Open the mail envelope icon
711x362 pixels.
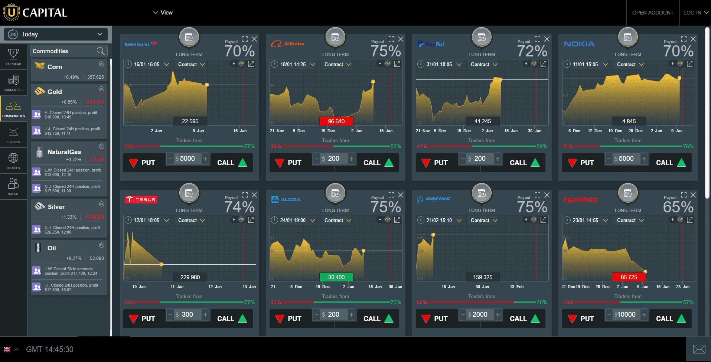point(699,349)
